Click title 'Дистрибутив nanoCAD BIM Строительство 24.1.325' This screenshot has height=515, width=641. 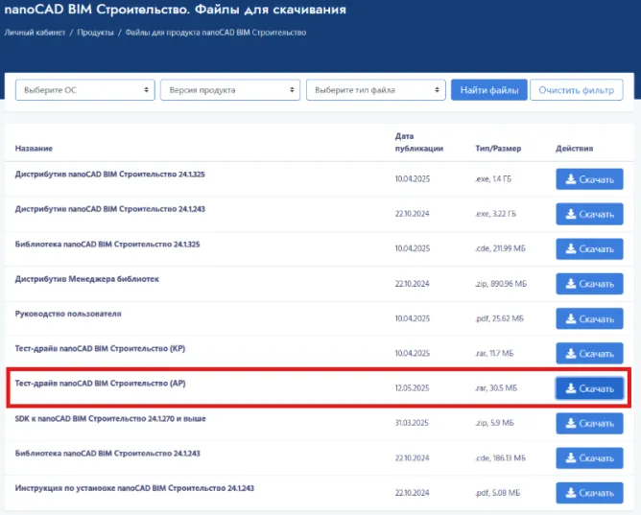110,175
